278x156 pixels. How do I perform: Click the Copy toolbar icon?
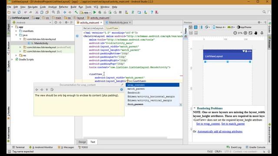tap(42, 12)
